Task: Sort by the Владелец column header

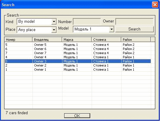Action: [x=47, y=40]
